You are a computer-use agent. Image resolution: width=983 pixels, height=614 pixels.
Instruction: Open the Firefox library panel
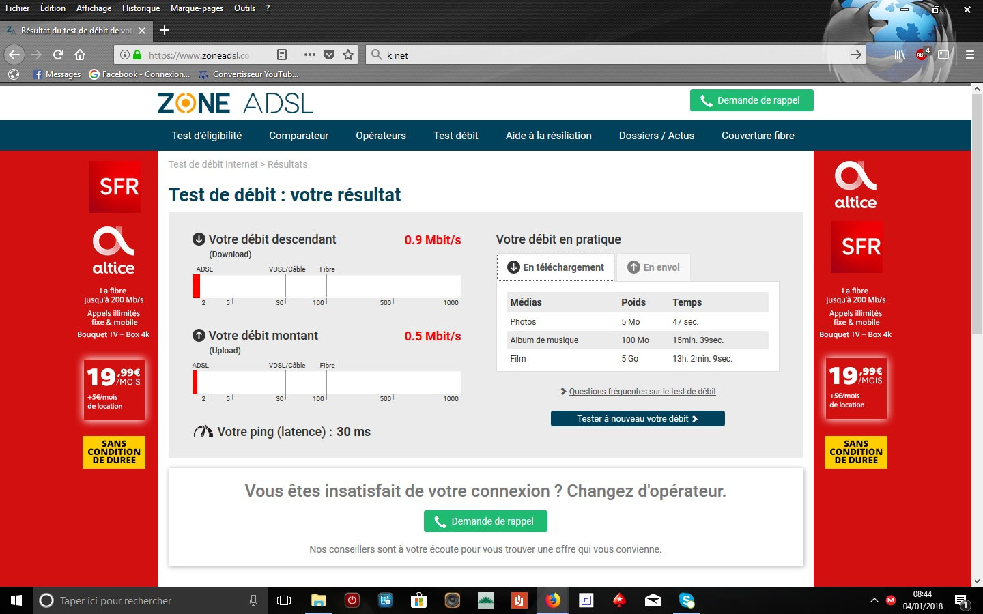[x=900, y=55]
